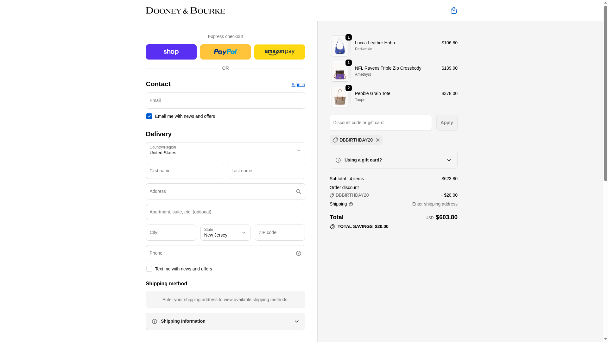Screen dimensions: 608x342
Task: Pay with Shop Pay express button
Action: point(171,52)
